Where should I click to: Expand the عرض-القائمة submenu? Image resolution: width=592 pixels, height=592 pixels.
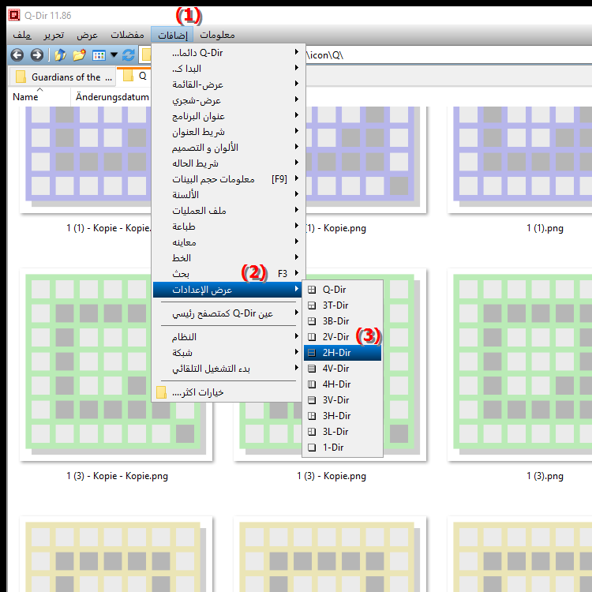(x=227, y=84)
